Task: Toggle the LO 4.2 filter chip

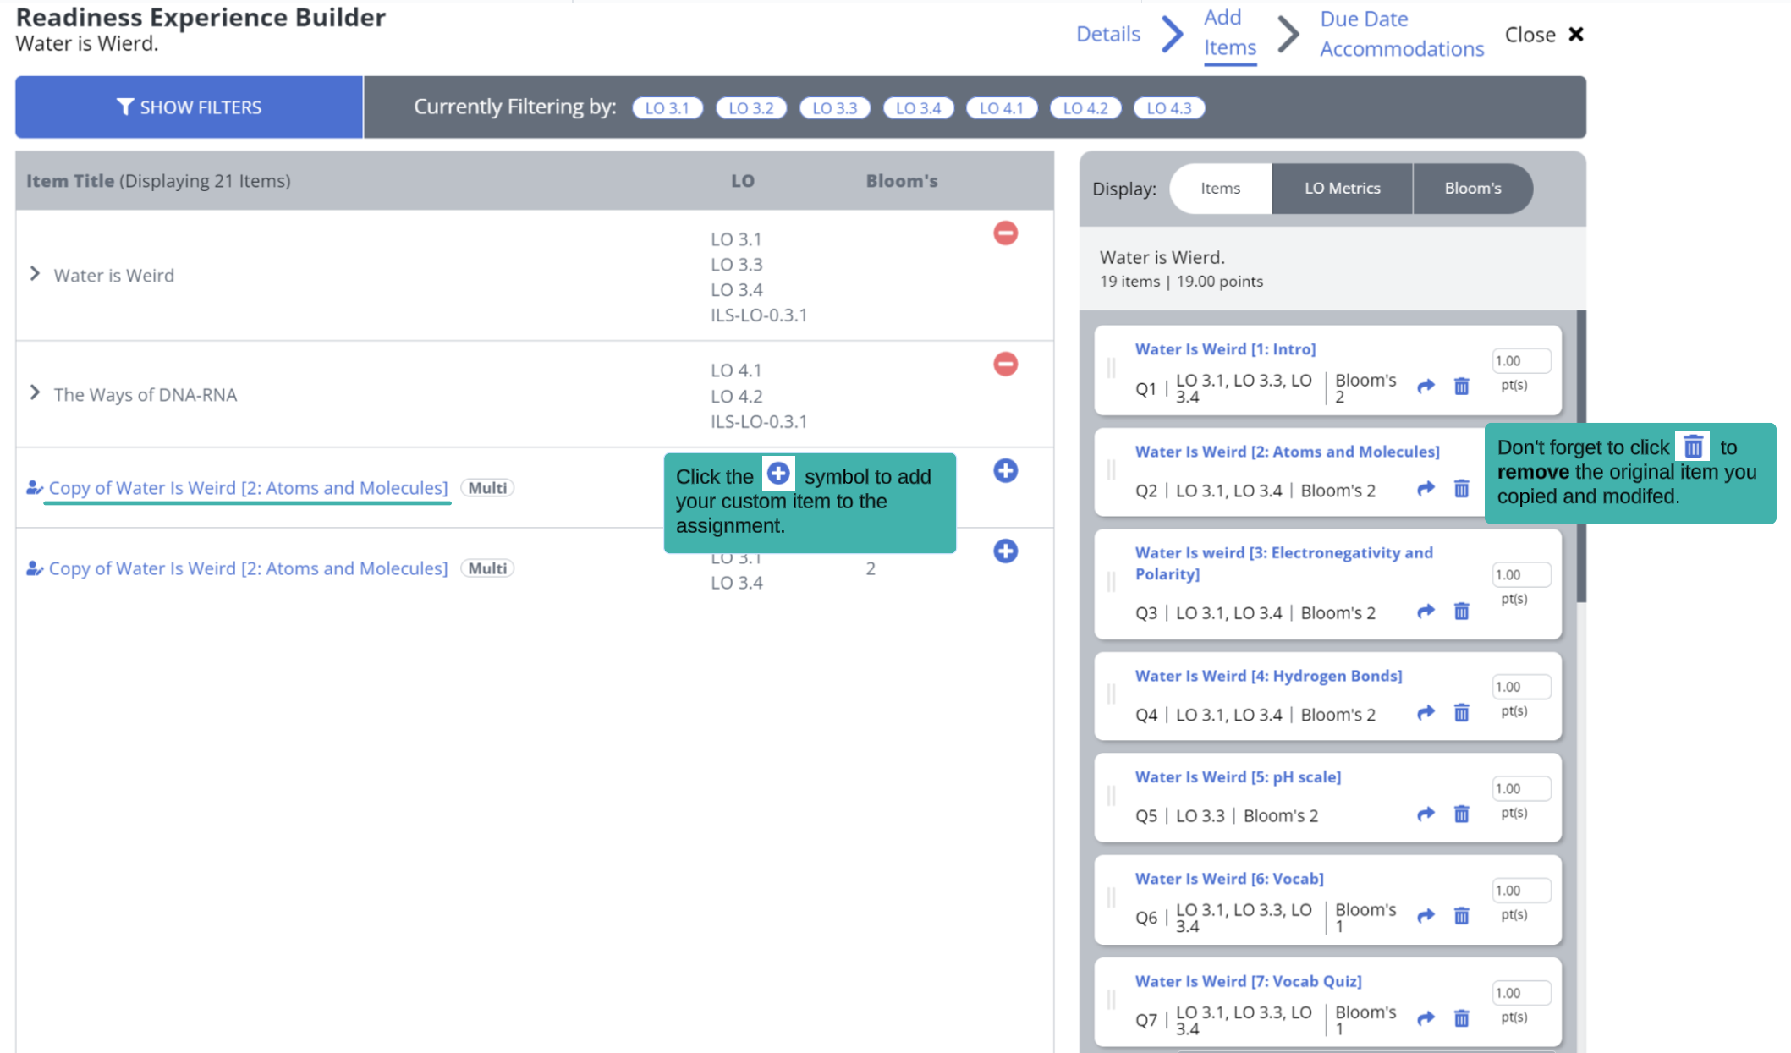Action: click(1085, 108)
